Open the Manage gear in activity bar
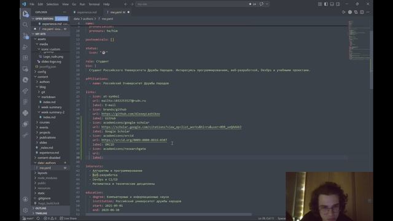The image size is (393, 221). 25,210
